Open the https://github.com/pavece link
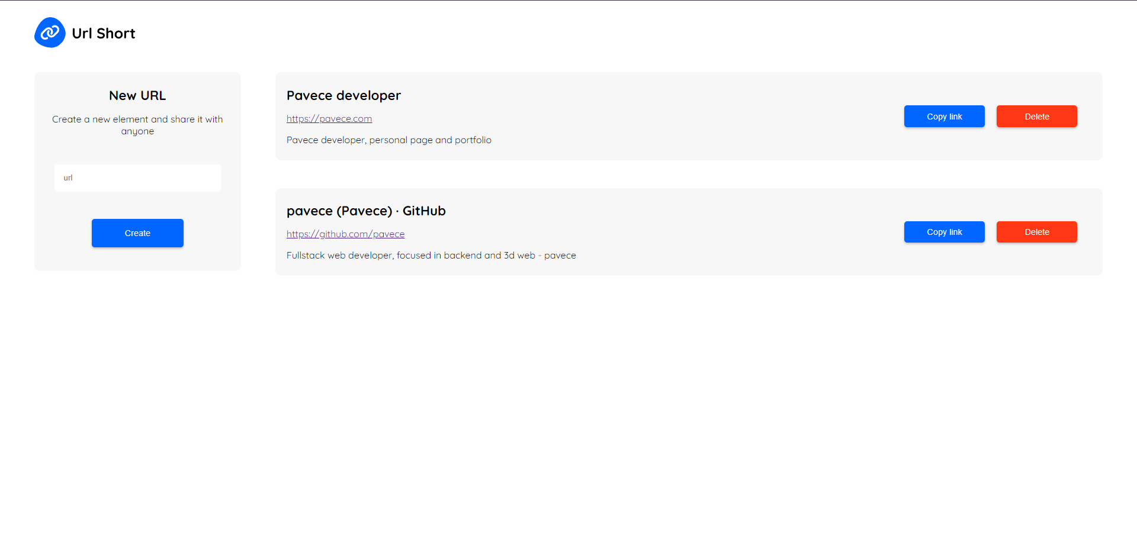This screenshot has height=552, width=1137. (x=345, y=234)
